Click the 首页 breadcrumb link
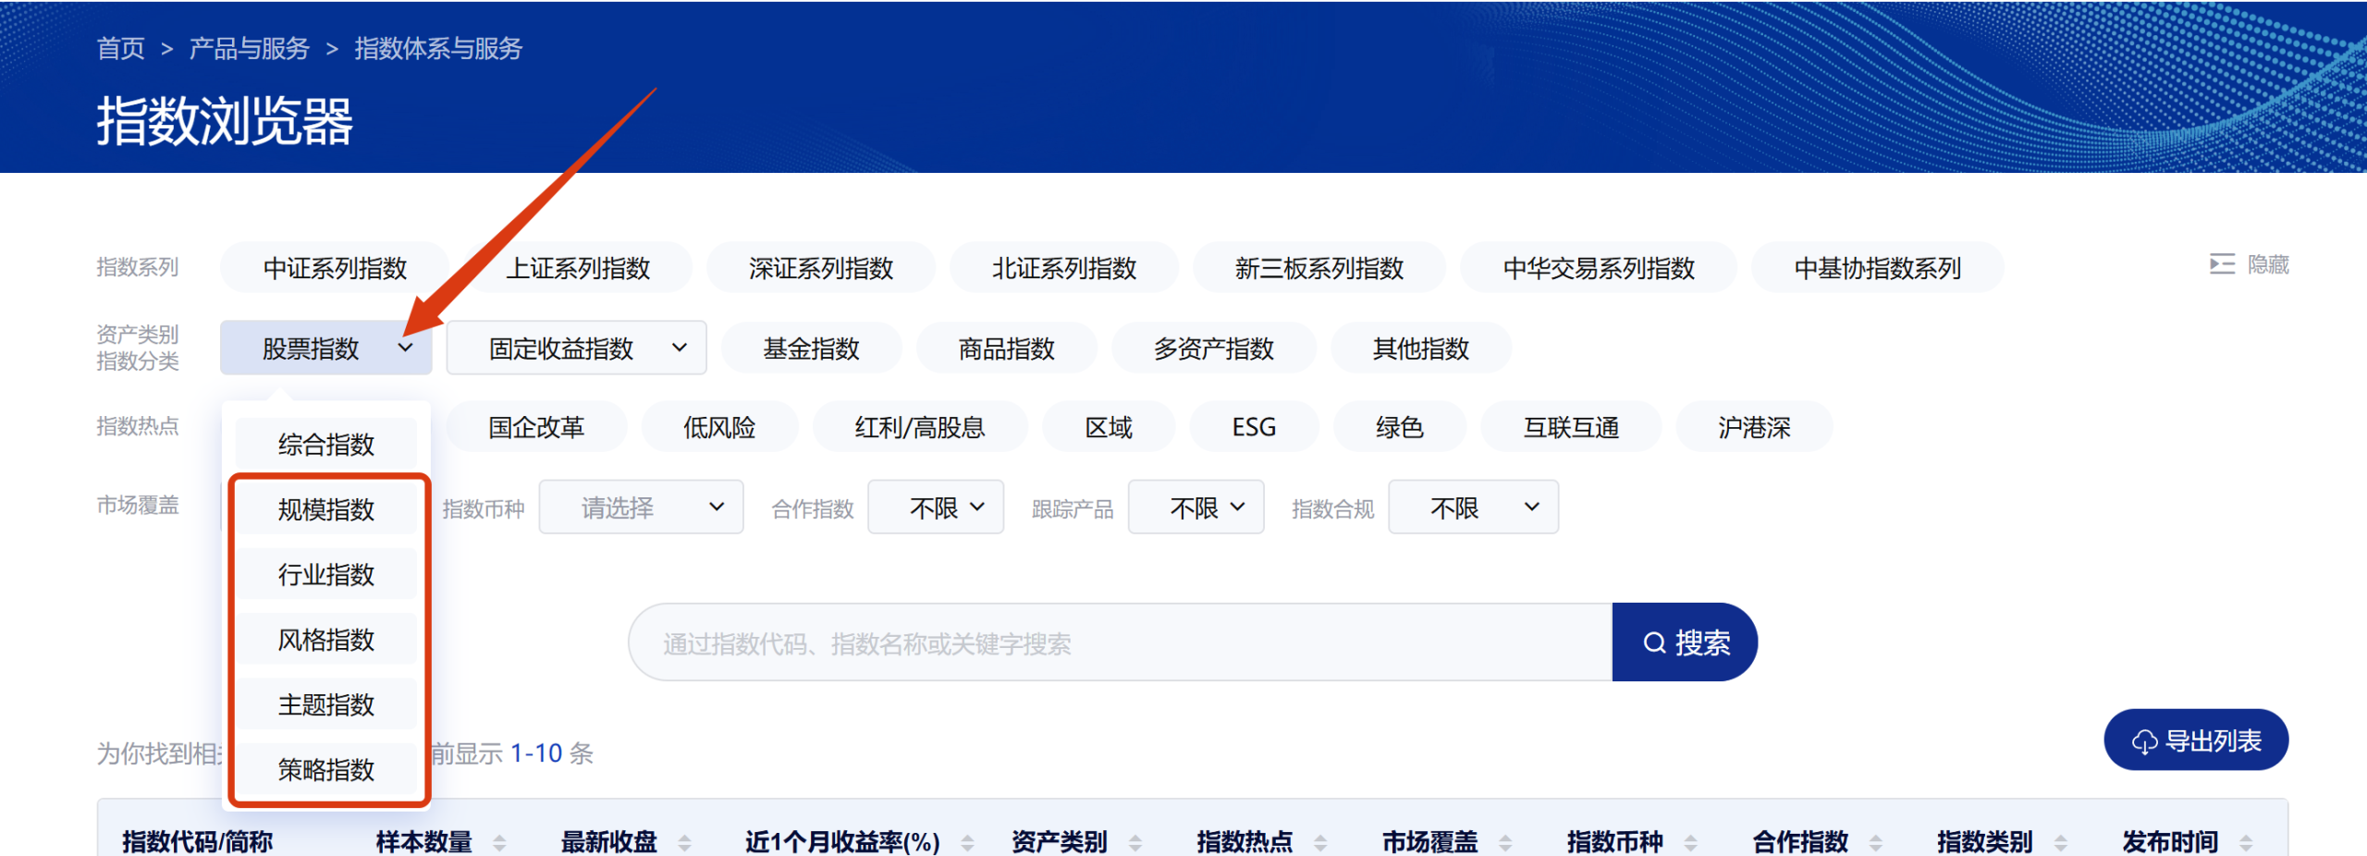This screenshot has height=856, width=2367. [121, 48]
